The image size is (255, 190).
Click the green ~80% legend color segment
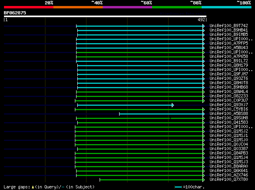pos(177,7)
